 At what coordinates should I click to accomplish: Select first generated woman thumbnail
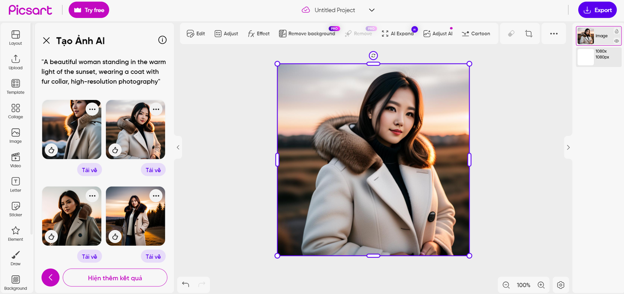tap(72, 129)
